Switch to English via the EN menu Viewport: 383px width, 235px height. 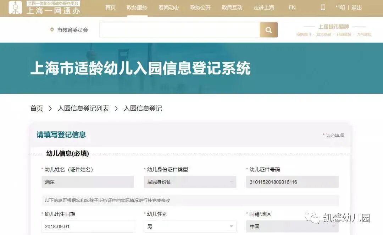pyautogui.click(x=292, y=7)
